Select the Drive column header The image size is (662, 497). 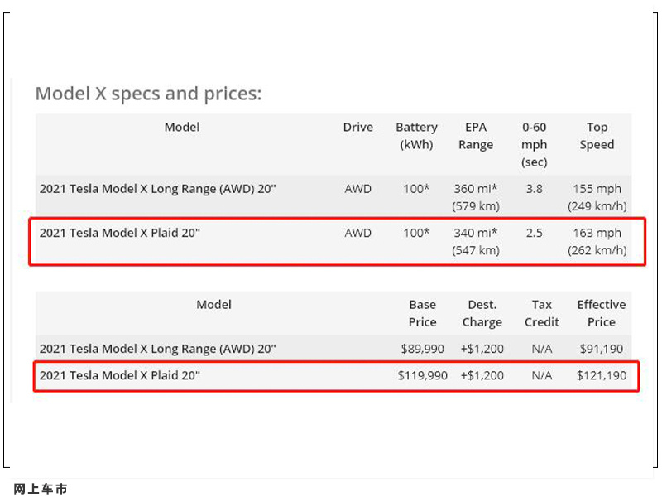pos(358,128)
